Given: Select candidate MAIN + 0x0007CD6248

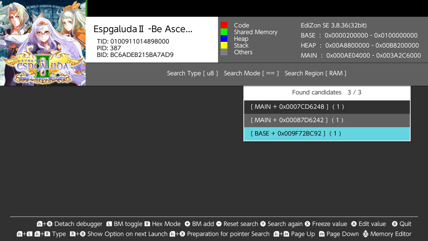Looking at the screenshot, I should pyautogui.click(x=327, y=107).
